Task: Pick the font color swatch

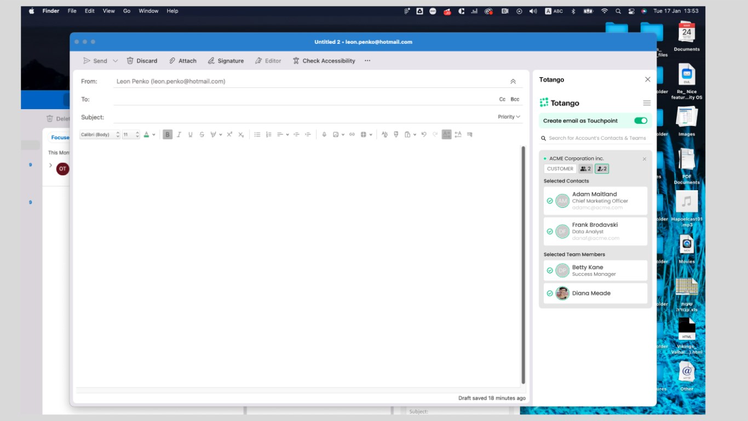Action: (146, 134)
